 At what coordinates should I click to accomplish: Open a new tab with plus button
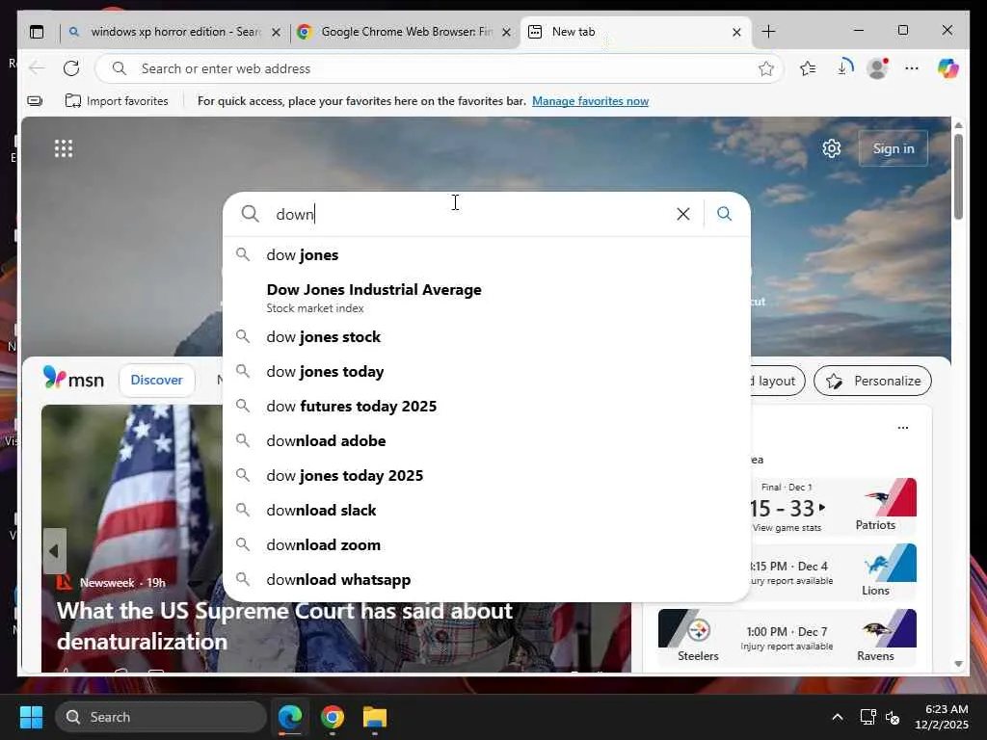pyautogui.click(x=768, y=32)
